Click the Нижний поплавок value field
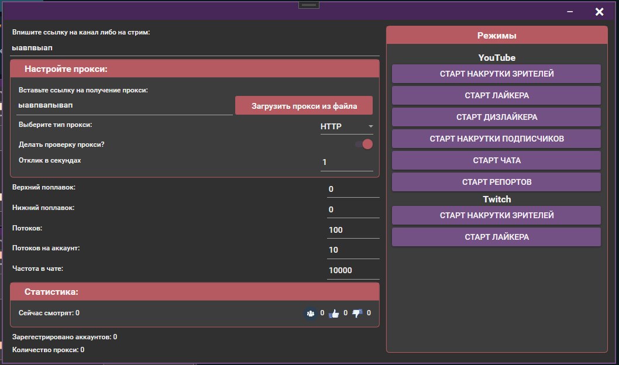619x365 pixels. pos(353,210)
